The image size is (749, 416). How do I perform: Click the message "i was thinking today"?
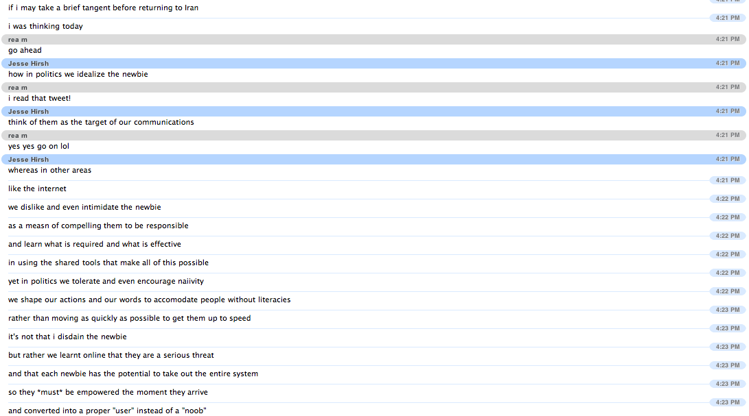(45, 27)
